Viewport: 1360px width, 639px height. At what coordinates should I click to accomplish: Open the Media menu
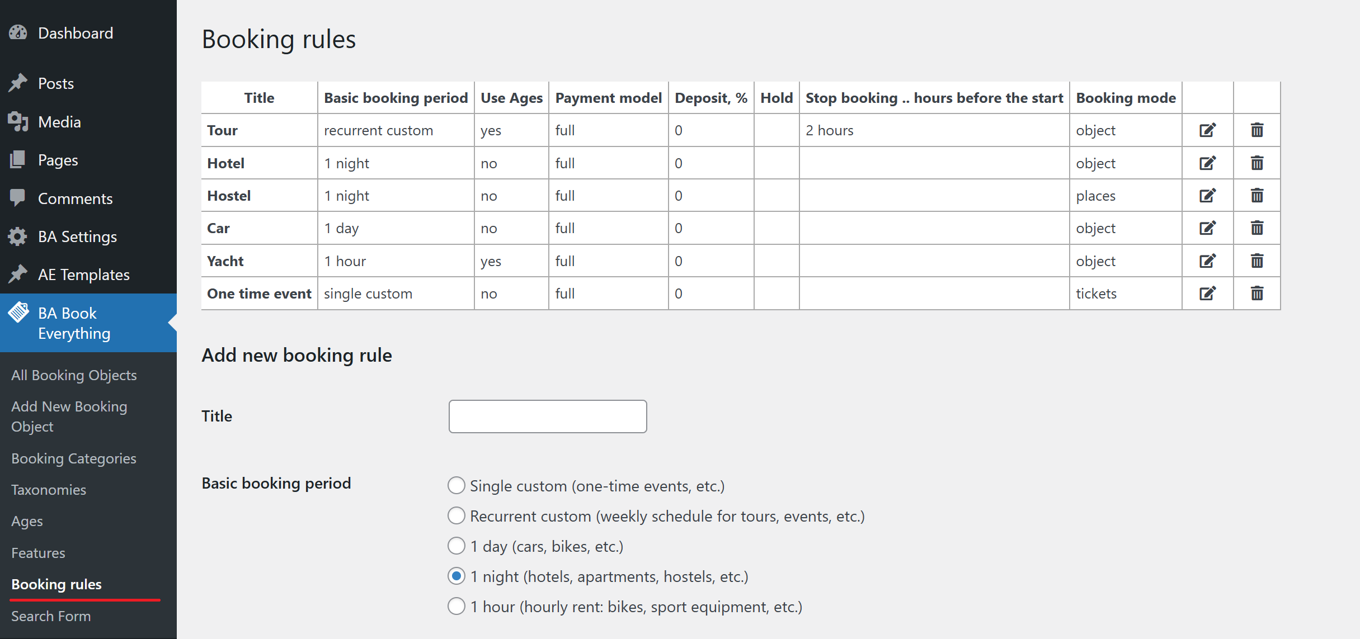click(x=59, y=122)
